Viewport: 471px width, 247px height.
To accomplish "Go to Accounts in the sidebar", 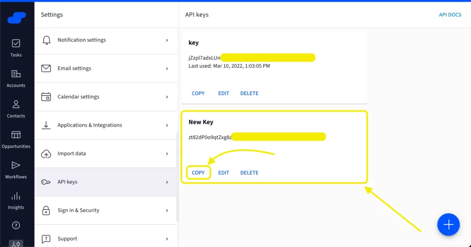I will (16, 78).
